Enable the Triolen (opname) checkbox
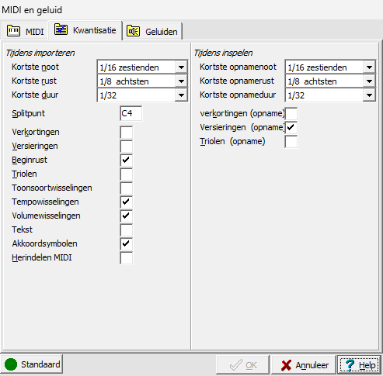This screenshot has width=383, height=376. [x=291, y=141]
